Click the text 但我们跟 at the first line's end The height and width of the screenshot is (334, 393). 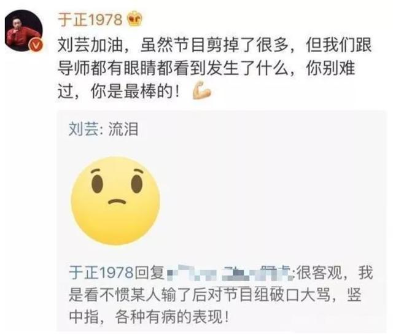tap(338, 45)
